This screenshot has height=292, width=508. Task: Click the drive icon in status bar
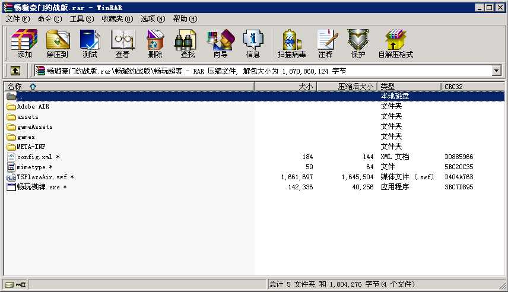(x=9, y=284)
